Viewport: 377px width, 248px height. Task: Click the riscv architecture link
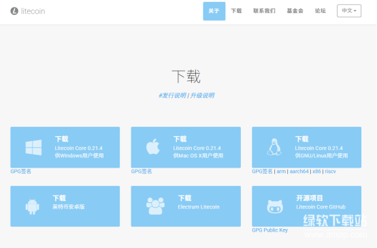pyautogui.click(x=330, y=172)
